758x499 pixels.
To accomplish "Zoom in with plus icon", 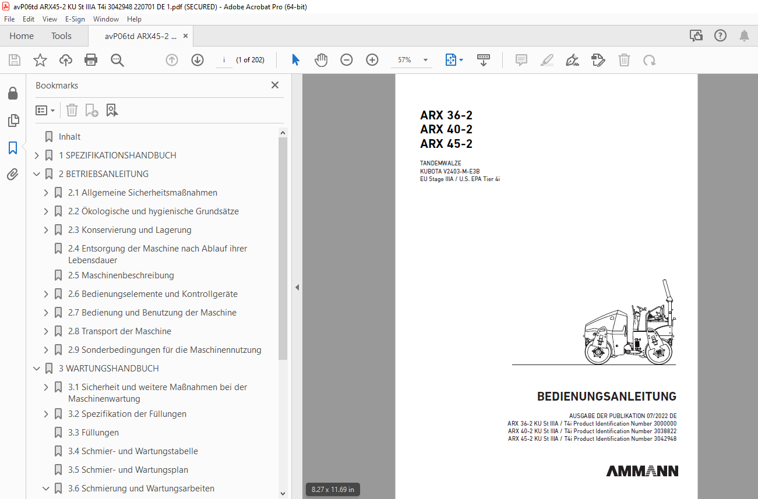I will pos(372,60).
